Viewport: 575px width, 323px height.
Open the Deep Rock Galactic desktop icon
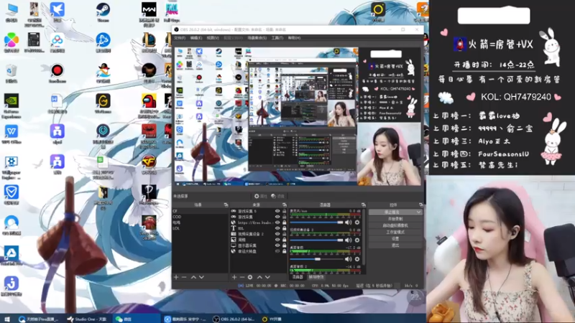tap(149, 227)
